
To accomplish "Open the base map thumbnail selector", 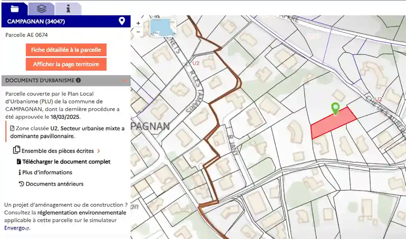I will pos(163,27).
